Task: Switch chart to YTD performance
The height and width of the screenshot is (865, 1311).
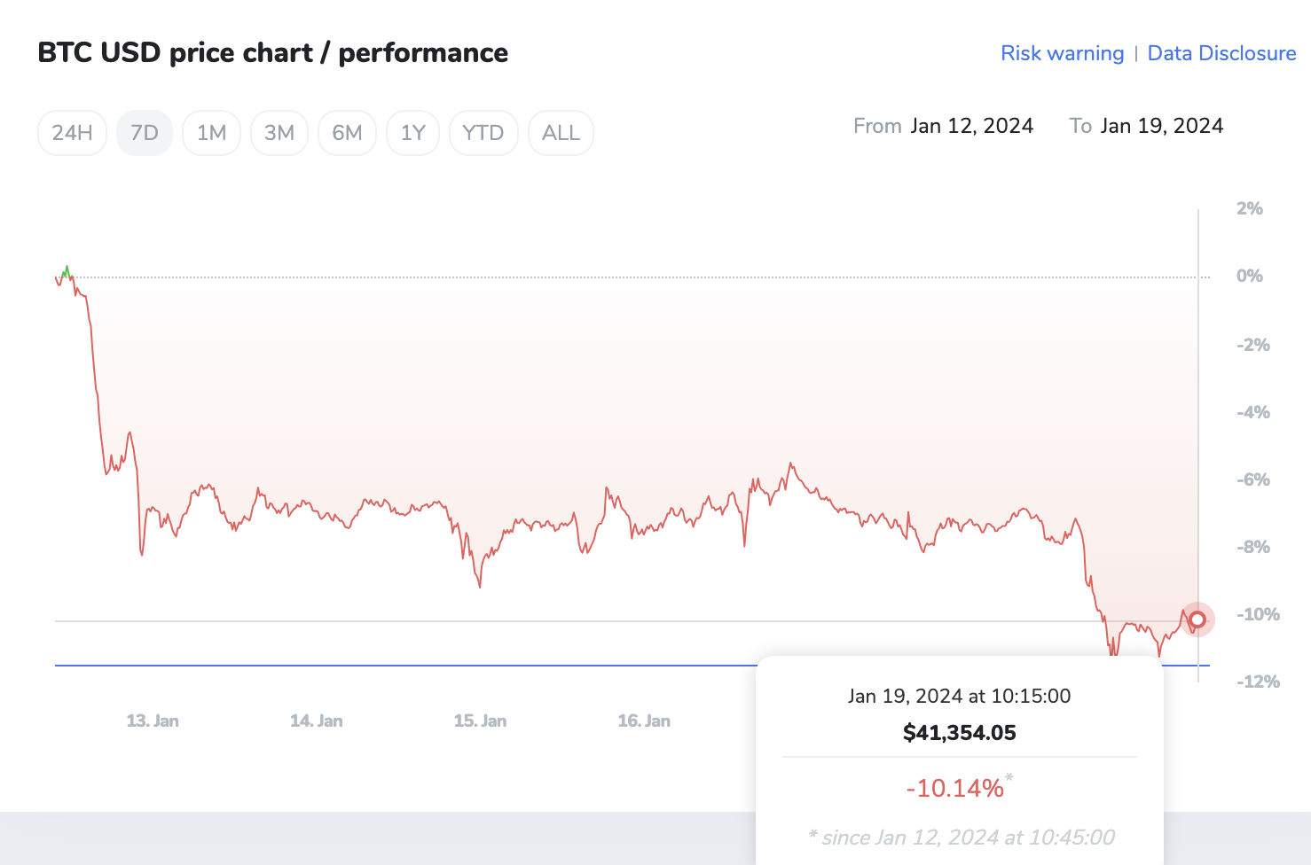Action: tap(483, 133)
